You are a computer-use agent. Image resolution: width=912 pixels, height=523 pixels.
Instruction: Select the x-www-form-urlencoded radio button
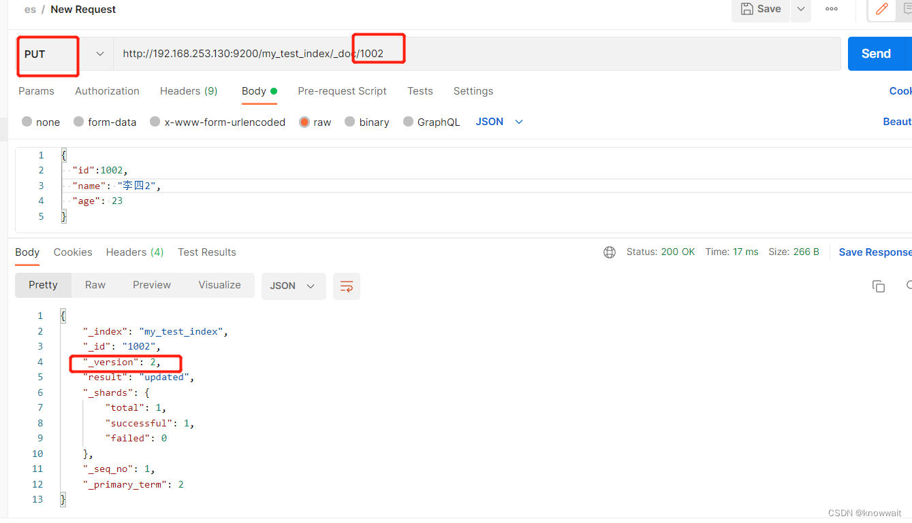pyautogui.click(x=155, y=122)
